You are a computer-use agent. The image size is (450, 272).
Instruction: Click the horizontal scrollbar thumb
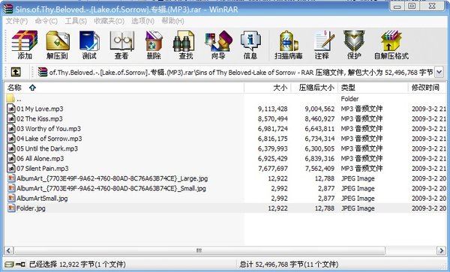(x=199, y=250)
